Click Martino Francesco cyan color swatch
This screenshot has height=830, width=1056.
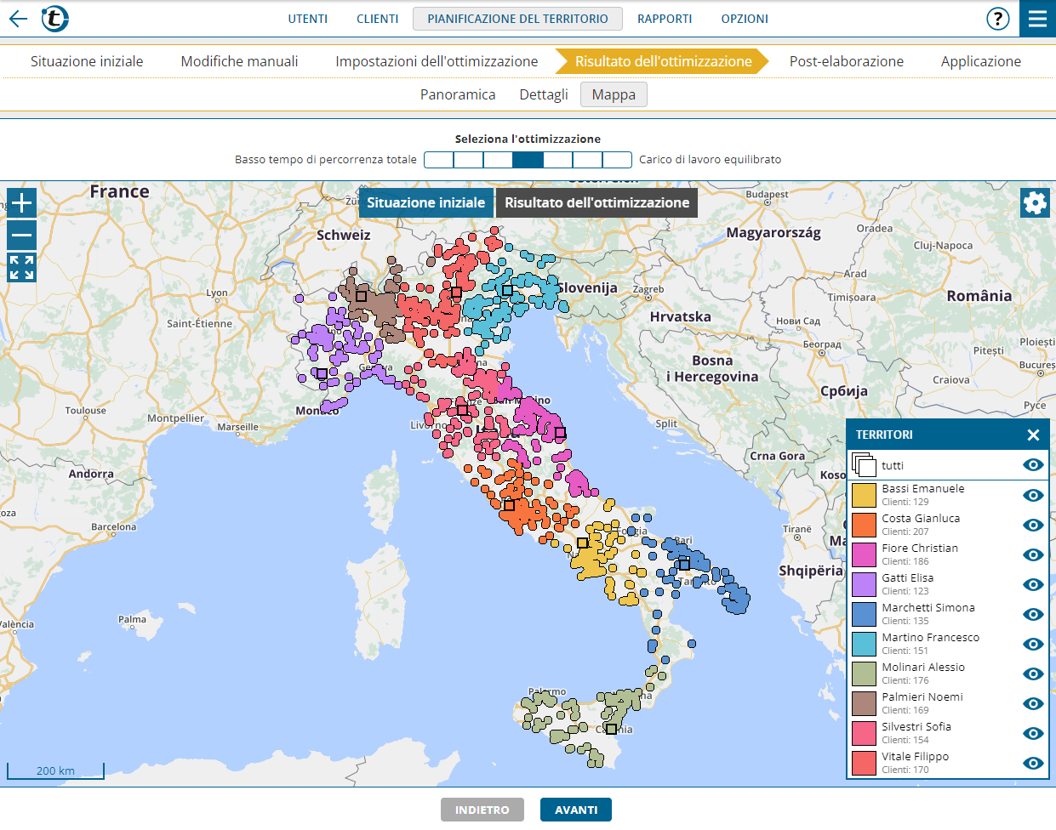pos(864,644)
